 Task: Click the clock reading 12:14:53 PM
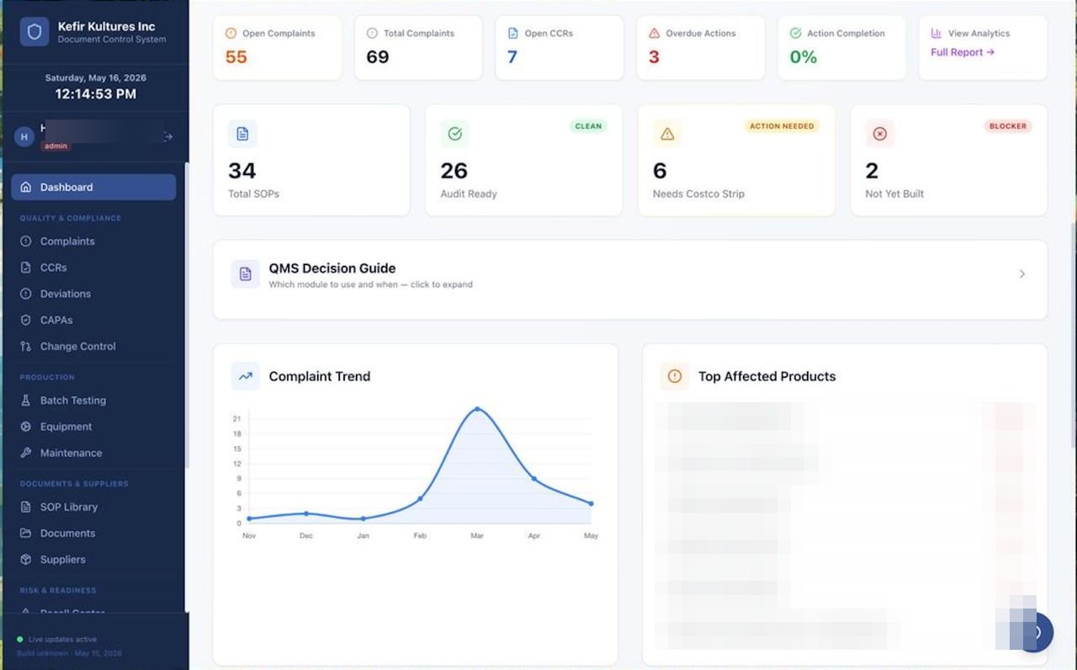coord(95,93)
